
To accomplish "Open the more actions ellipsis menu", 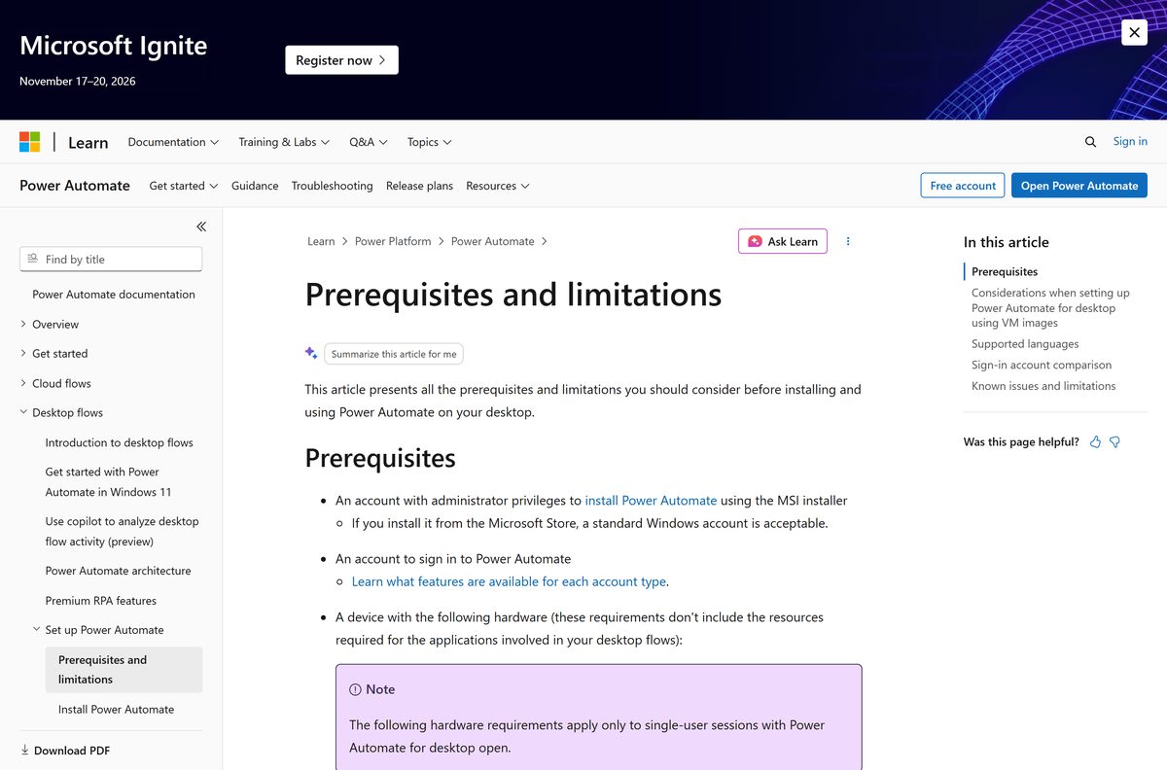I will [x=848, y=241].
